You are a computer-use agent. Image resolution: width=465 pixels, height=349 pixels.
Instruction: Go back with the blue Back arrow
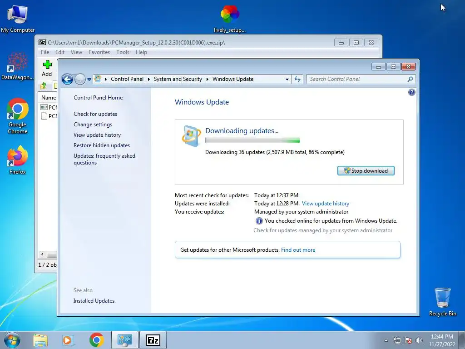67,79
